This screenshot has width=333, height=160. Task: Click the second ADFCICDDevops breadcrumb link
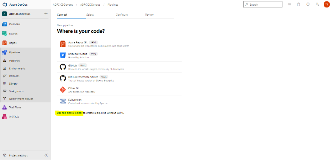90,5
